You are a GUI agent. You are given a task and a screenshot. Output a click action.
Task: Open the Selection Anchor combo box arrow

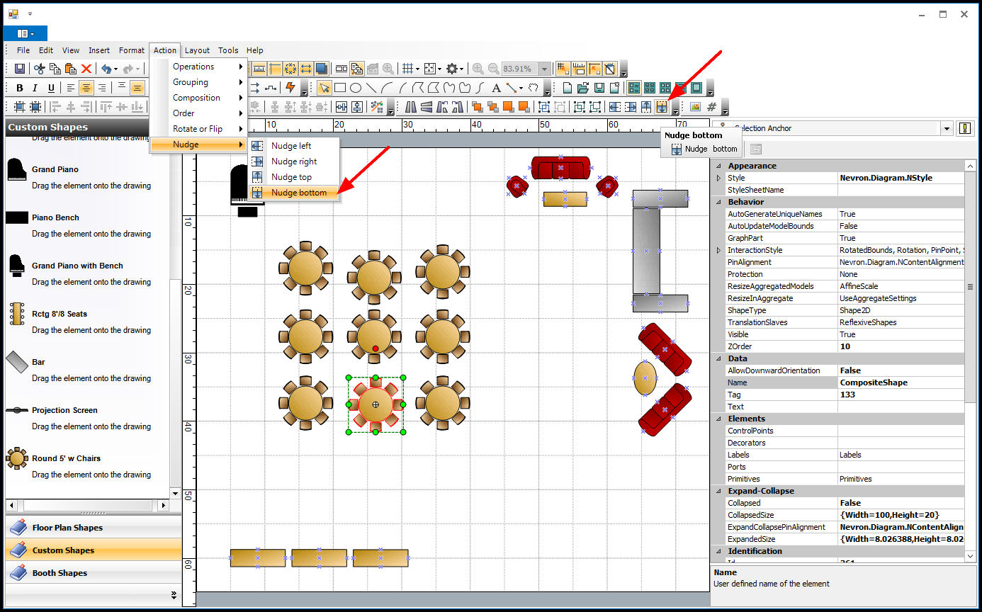click(947, 128)
